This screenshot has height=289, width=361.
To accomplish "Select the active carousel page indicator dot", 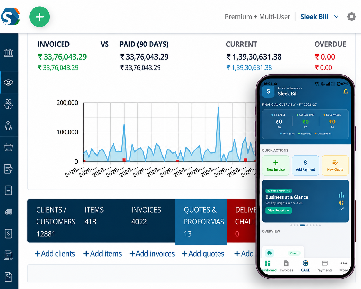I will click(303, 225).
